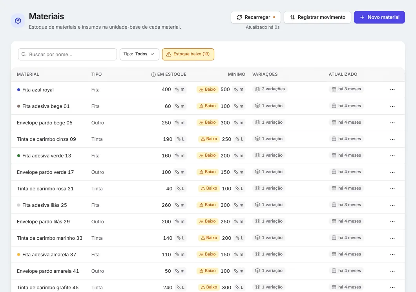Click the Materiais box icon in header
This screenshot has height=292, width=416.
(18, 20)
